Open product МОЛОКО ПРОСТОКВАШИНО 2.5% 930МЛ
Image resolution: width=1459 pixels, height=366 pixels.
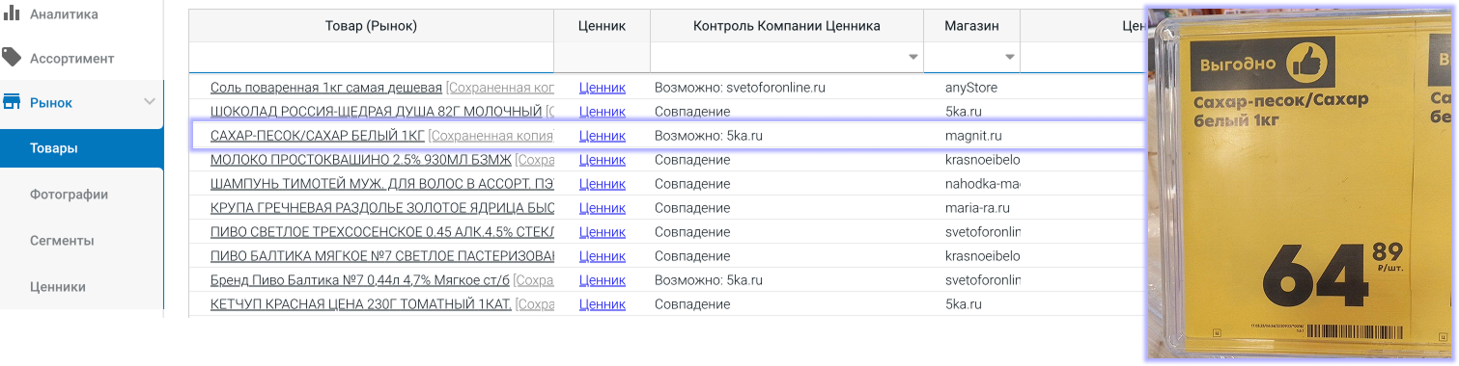click(x=360, y=160)
